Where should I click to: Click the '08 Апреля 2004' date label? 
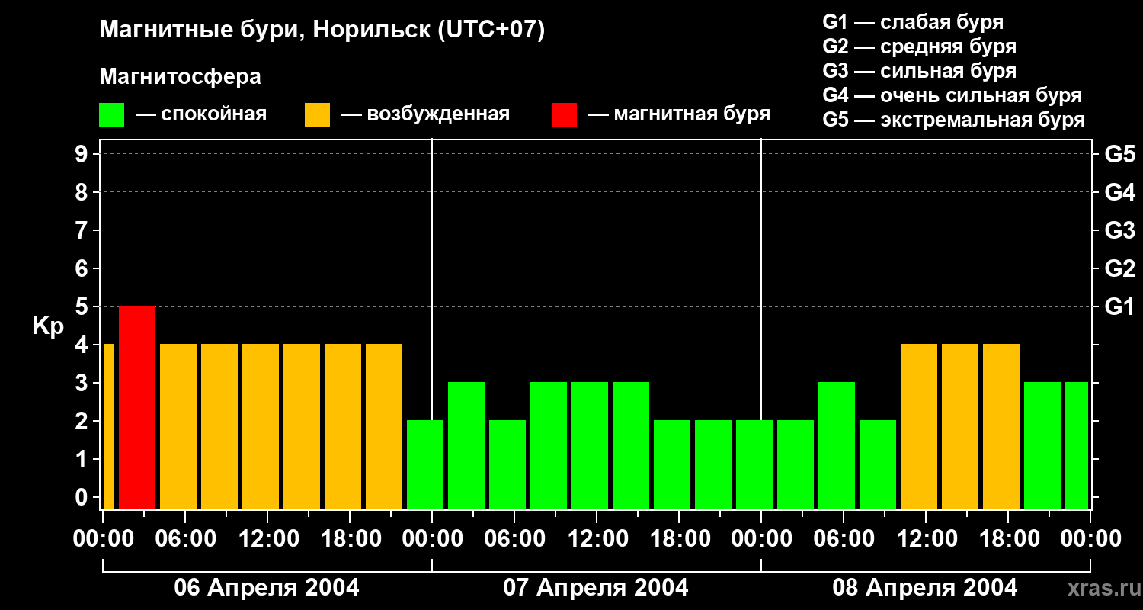coord(925,587)
